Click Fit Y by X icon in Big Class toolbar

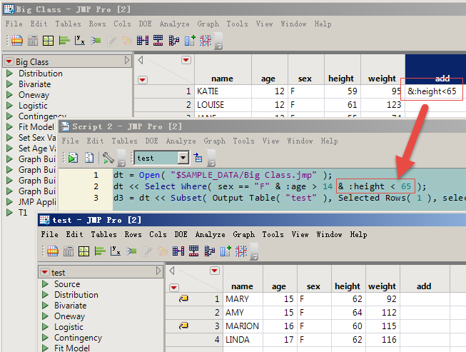click(x=78, y=40)
